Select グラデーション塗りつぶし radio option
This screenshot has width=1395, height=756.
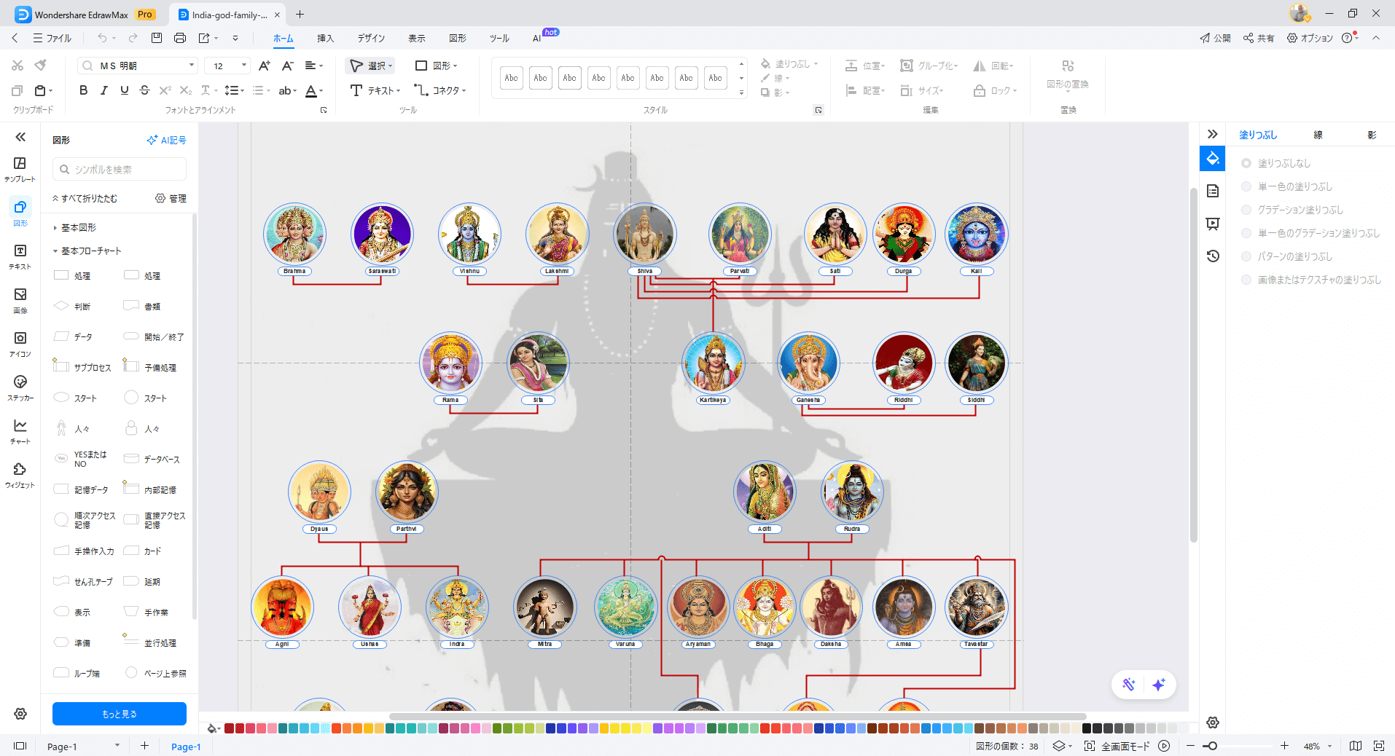click(x=1246, y=210)
